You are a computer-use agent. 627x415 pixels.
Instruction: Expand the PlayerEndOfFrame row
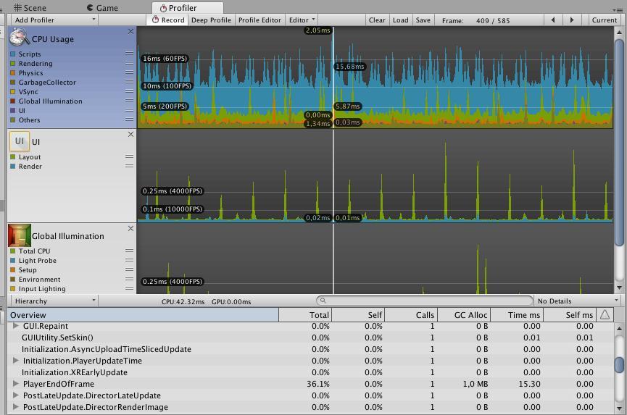pyautogui.click(x=16, y=383)
